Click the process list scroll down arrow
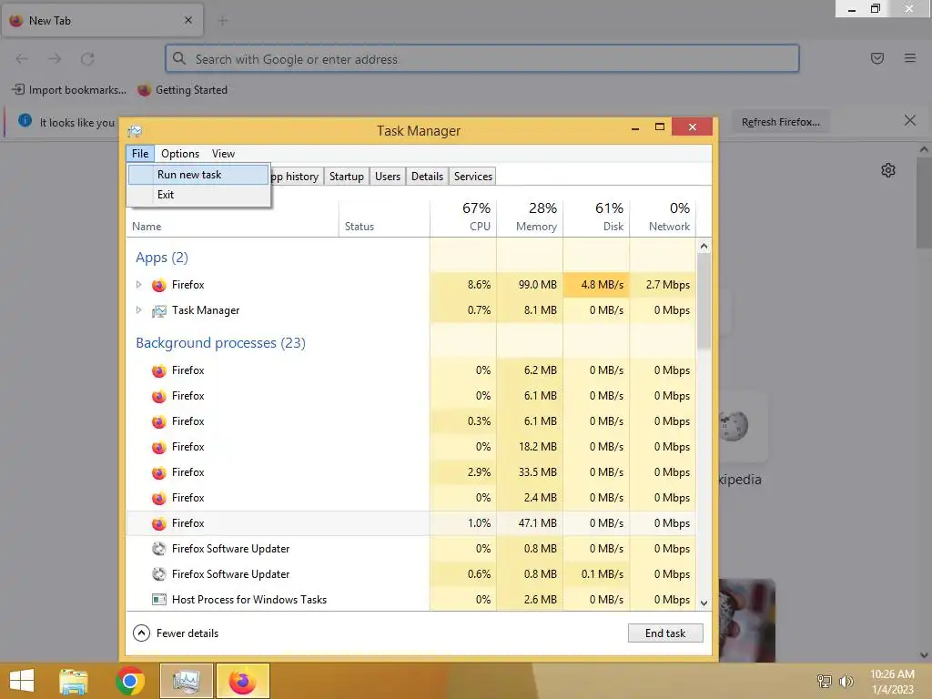Screen dimensions: 932x699 tap(704, 603)
